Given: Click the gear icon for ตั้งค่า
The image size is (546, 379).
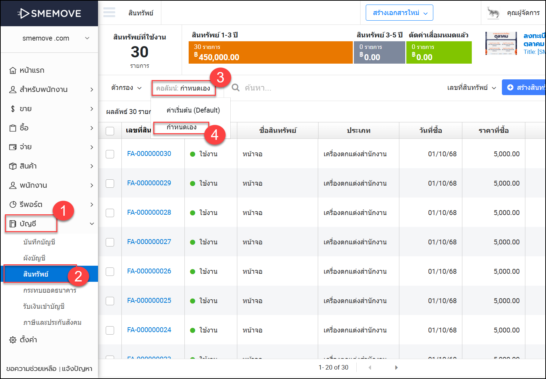Looking at the screenshot, I should [x=13, y=340].
